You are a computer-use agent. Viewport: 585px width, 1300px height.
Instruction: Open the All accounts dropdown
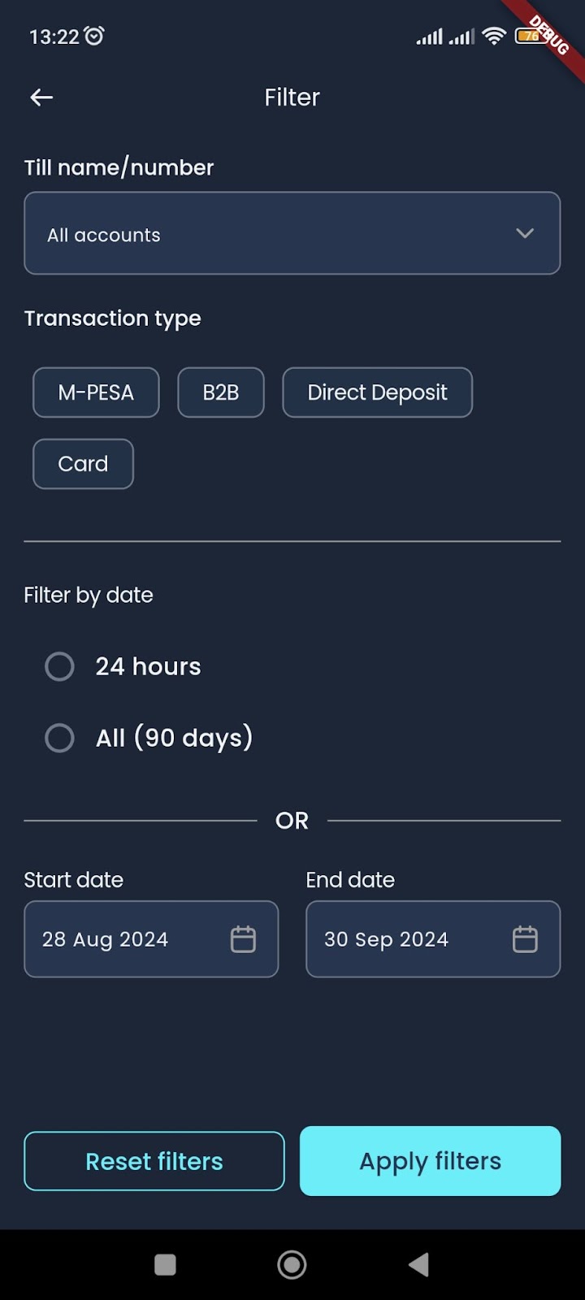click(x=292, y=233)
